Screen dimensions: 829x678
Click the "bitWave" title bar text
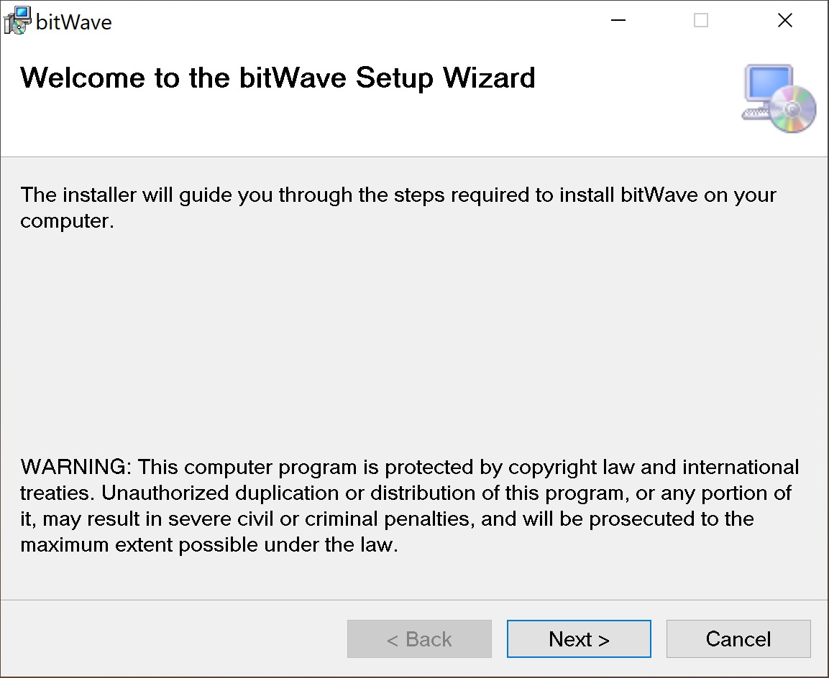coord(74,22)
